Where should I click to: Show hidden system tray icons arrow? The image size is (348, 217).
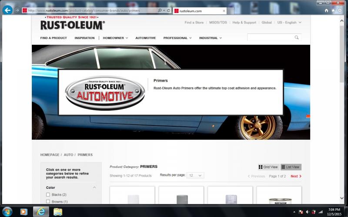[294, 212]
